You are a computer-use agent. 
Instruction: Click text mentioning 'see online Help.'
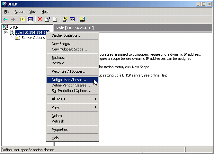click(x=156, y=75)
